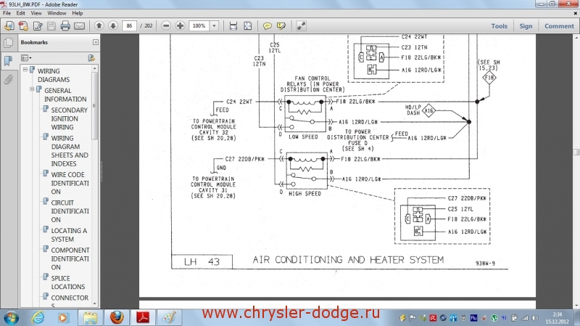Click the 100% zoom value field
The image size is (580, 326).
pyautogui.click(x=199, y=25)
